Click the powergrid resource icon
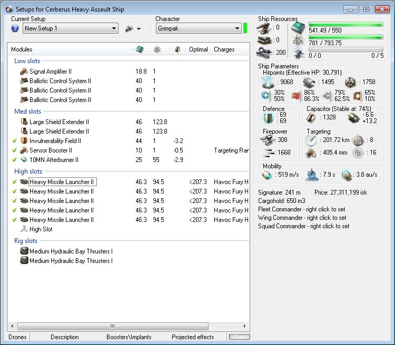The image size is (395, 345). pos(298,40)
